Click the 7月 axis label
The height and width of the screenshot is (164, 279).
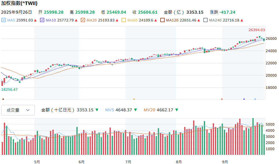(128, 162)
